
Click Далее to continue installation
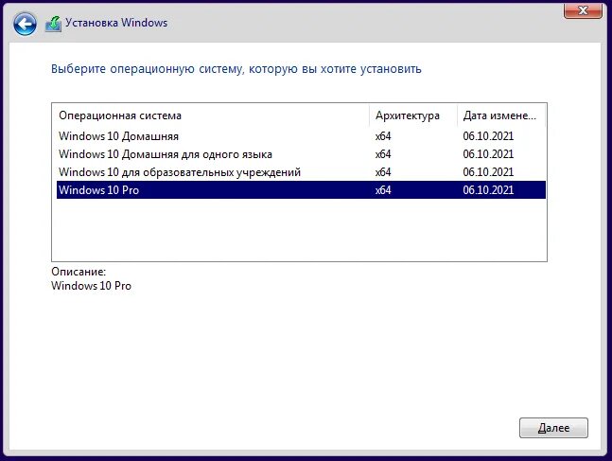[553, 428]
